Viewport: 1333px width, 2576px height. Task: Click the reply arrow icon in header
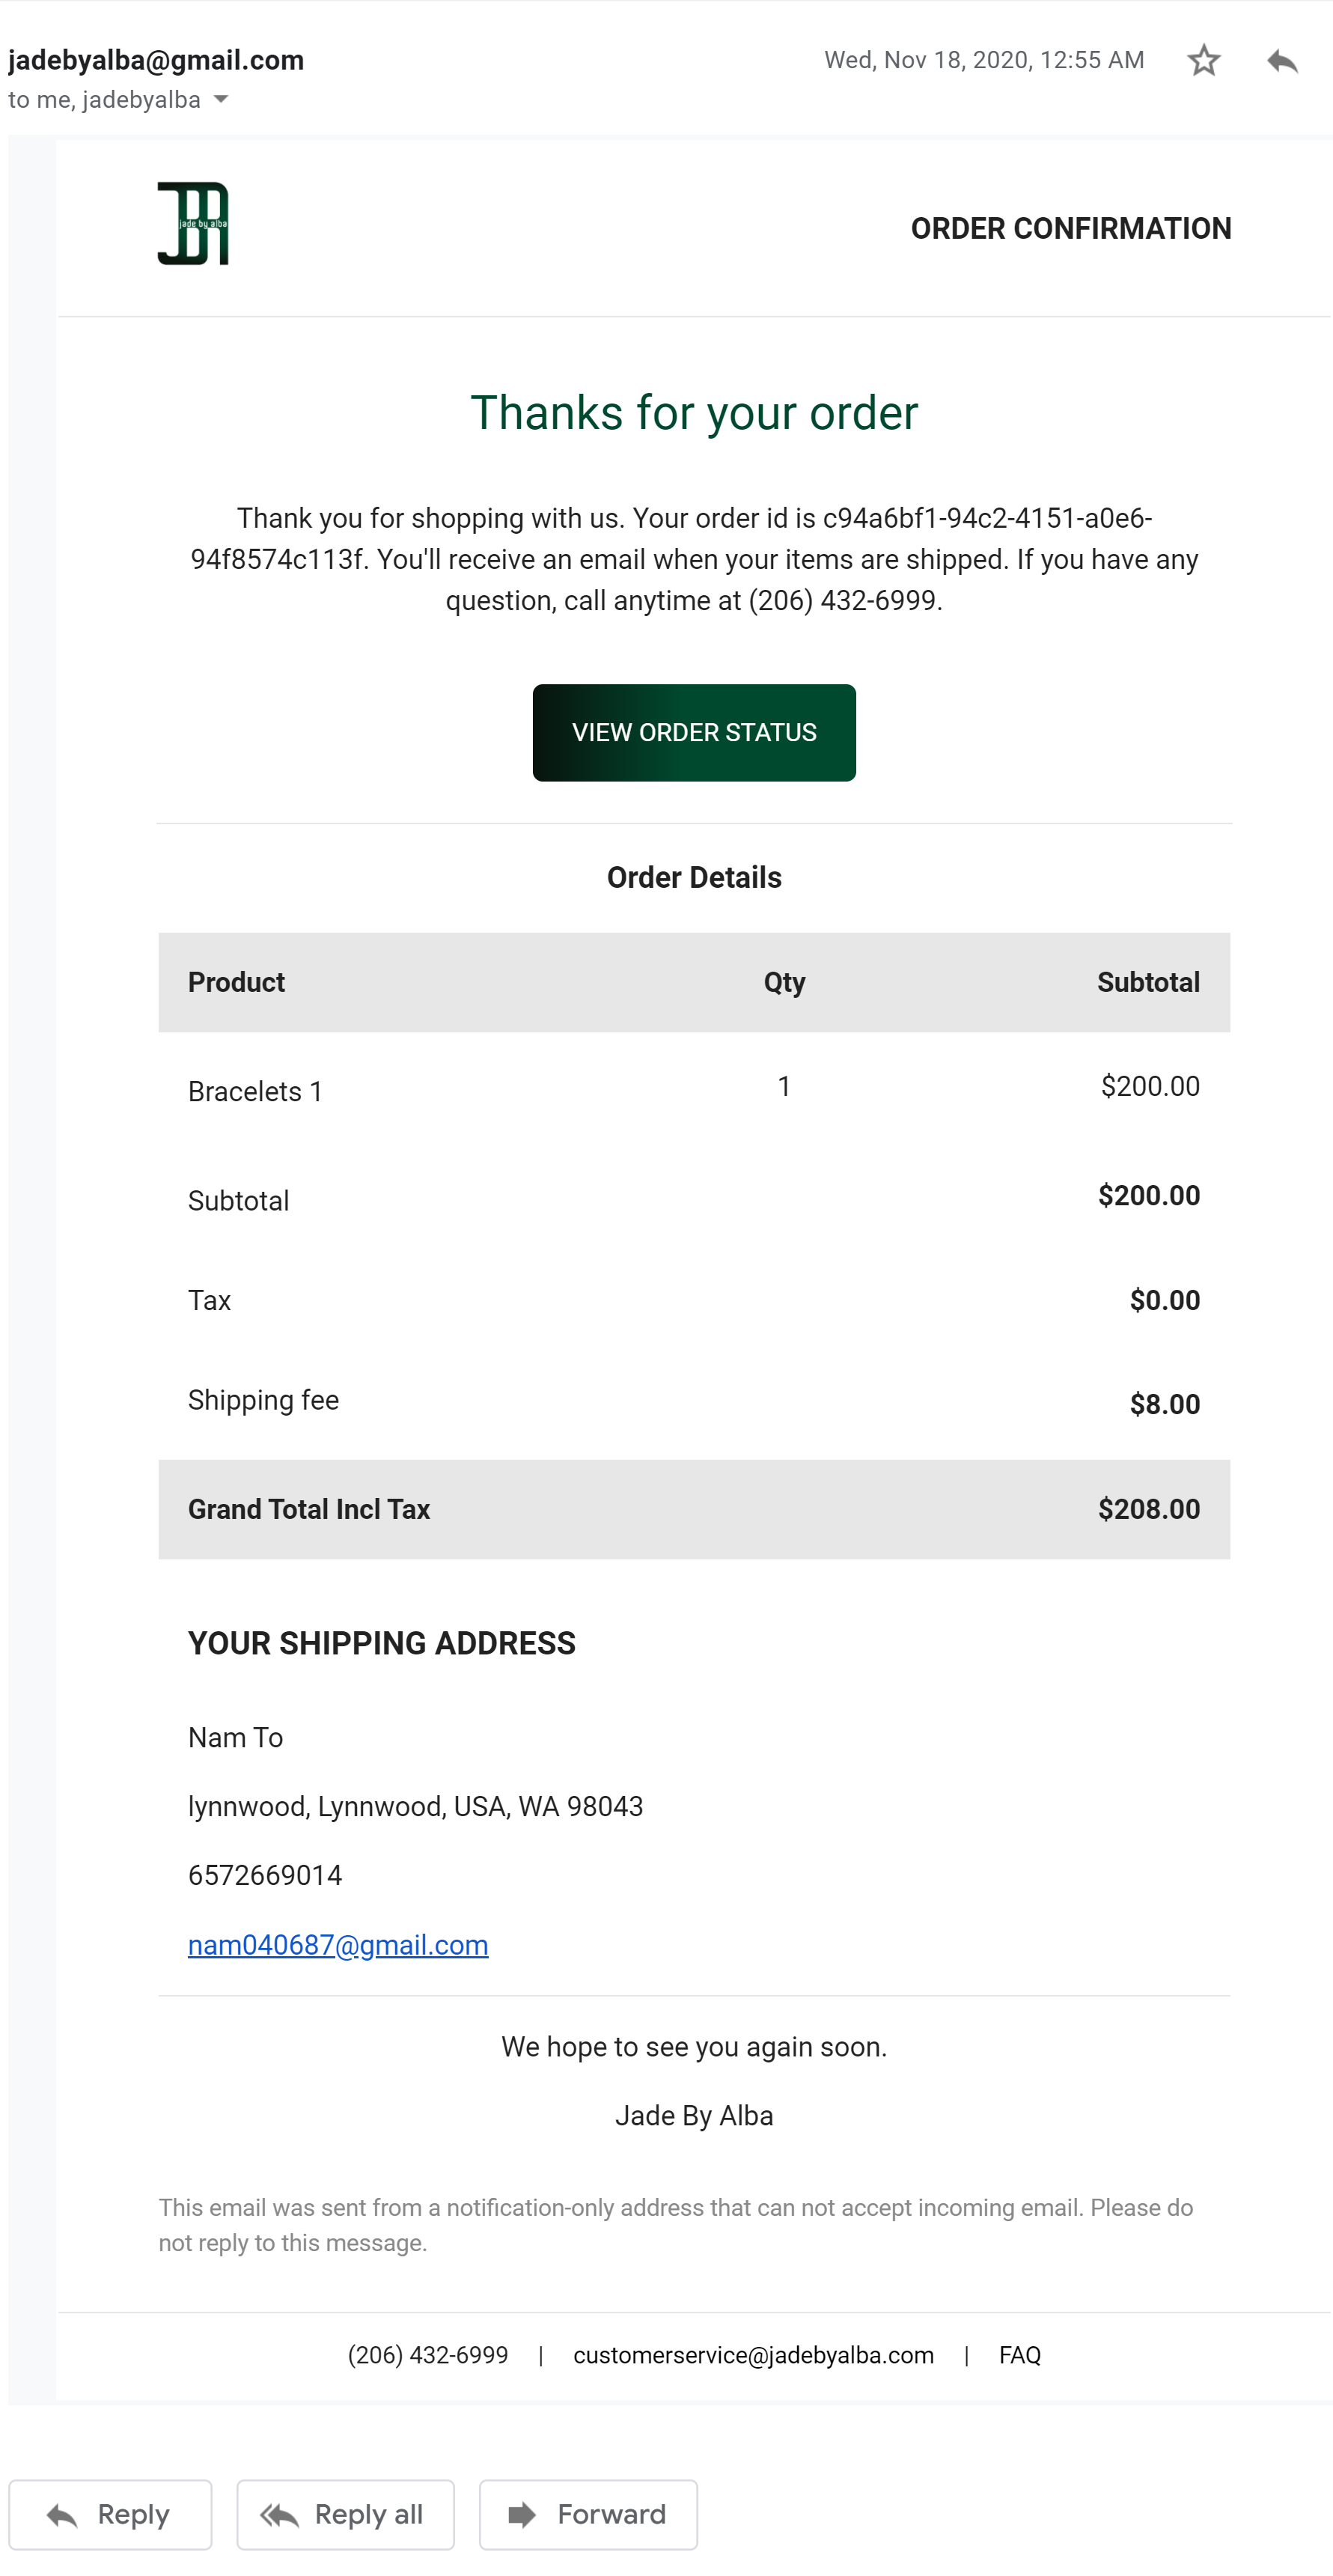click(1282, 61)
